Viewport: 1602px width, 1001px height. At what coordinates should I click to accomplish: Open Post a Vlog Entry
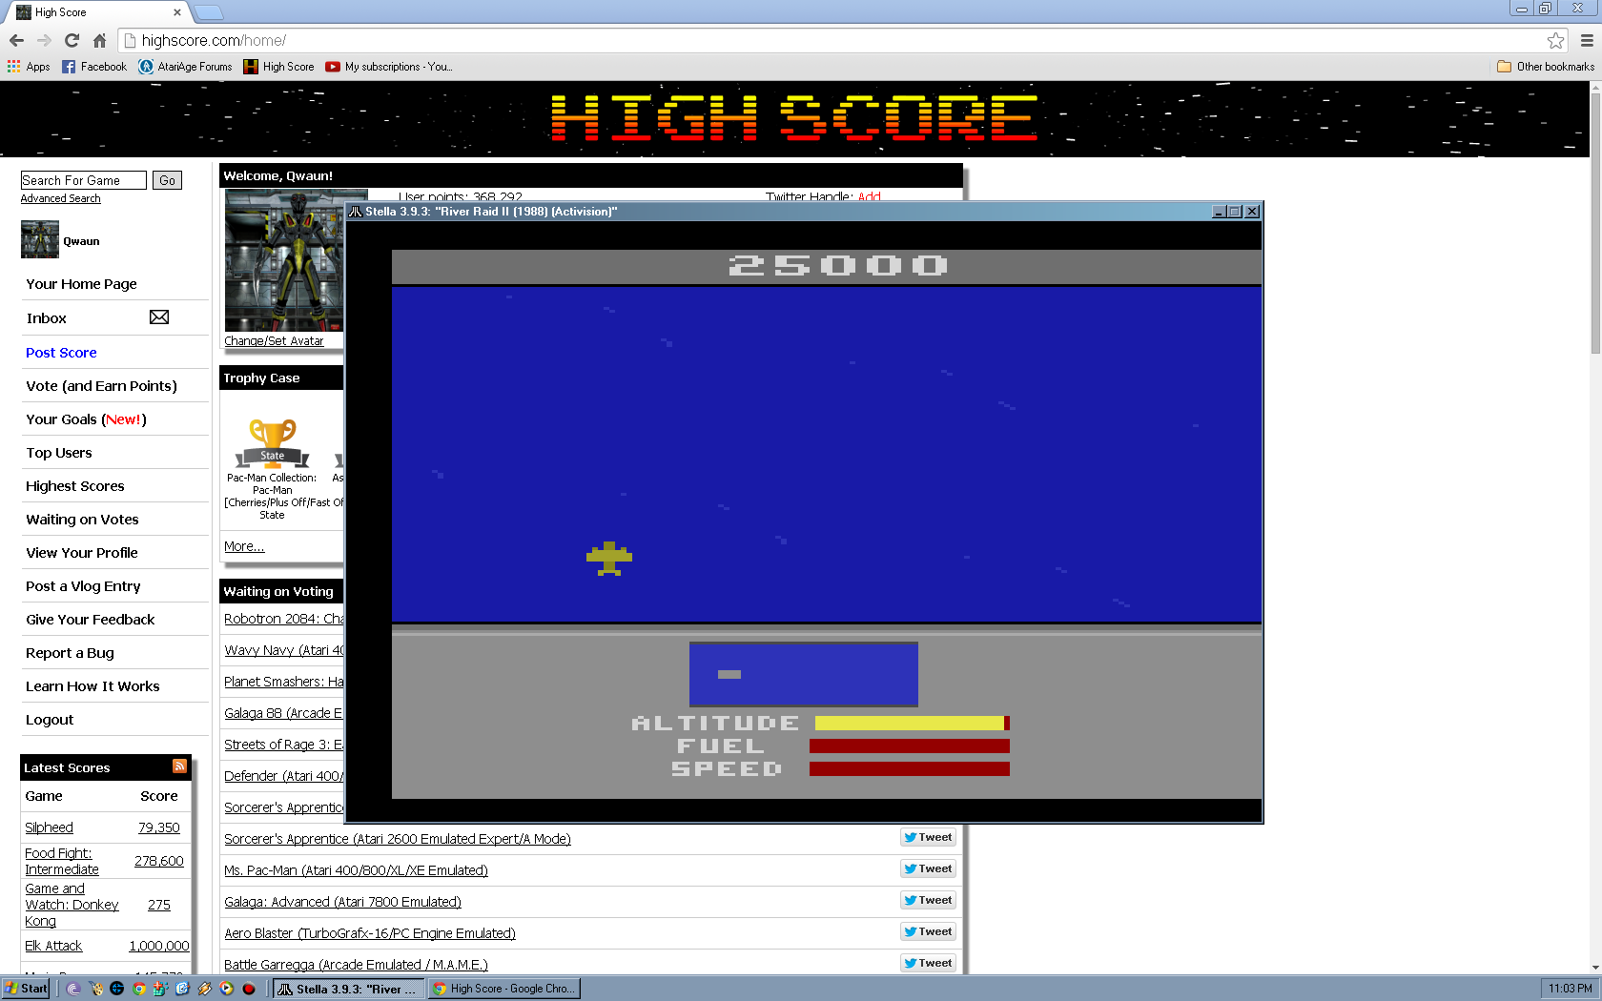pos(83,586)
